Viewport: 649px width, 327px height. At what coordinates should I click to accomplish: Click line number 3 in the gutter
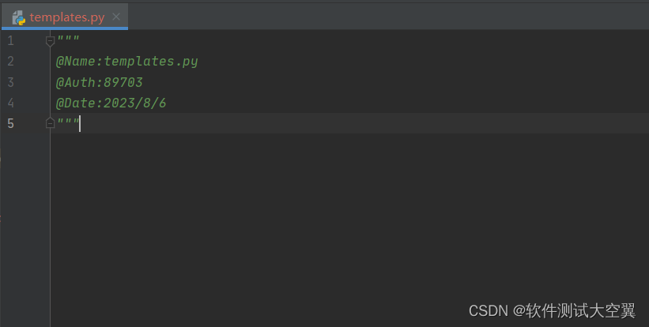pyautogui.click(x=10, y=82)
